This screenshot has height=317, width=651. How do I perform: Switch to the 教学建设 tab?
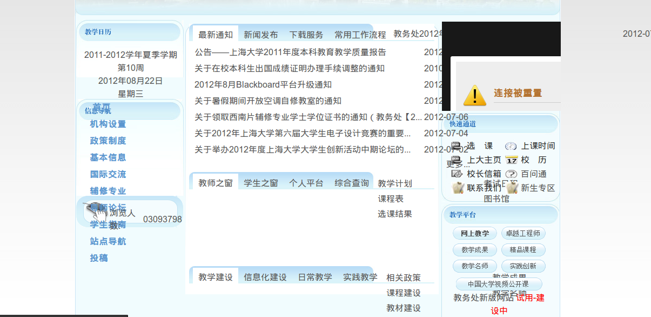(216, 277)
